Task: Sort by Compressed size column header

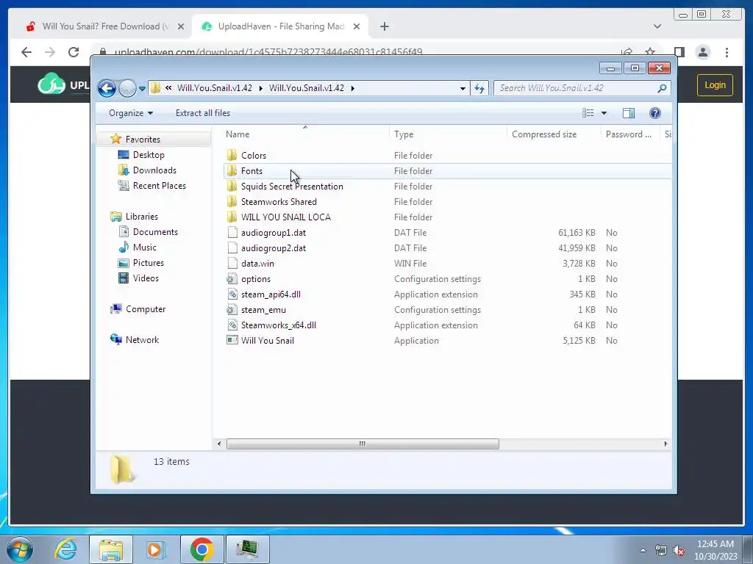Action: 554,134
